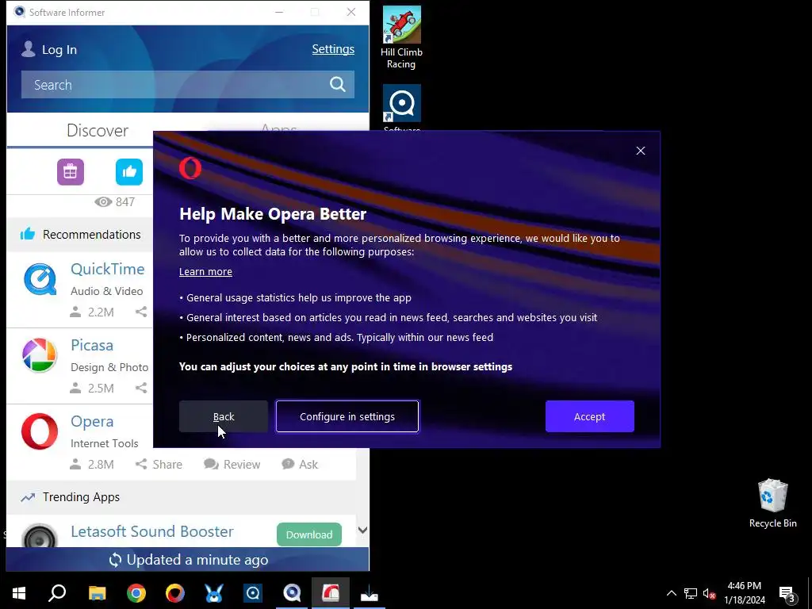812x609 pixels.
Task: Click the Trending Apps chart icon
Action: tap(28, 498)
